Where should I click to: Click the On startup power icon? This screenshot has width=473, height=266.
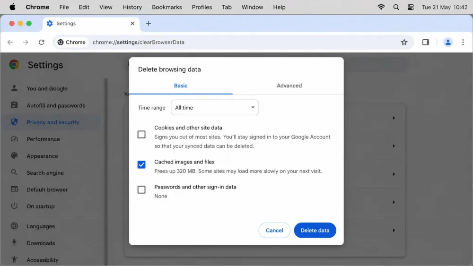pos(14,206)
